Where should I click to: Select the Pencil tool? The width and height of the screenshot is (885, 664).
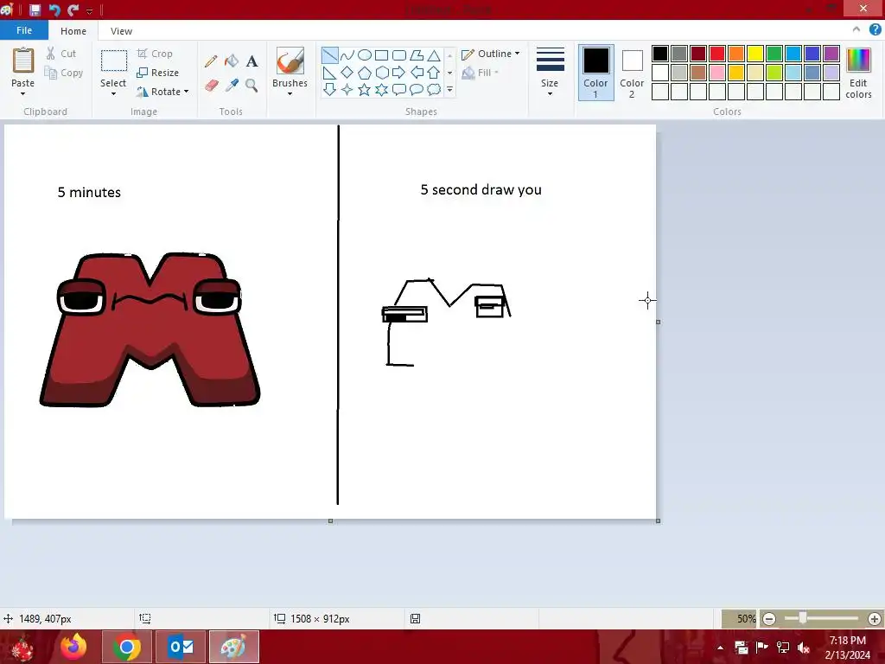(211, 61)
